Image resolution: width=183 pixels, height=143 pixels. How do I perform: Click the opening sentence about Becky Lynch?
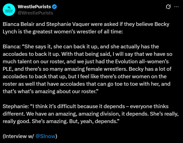click(x=86, y=28)
